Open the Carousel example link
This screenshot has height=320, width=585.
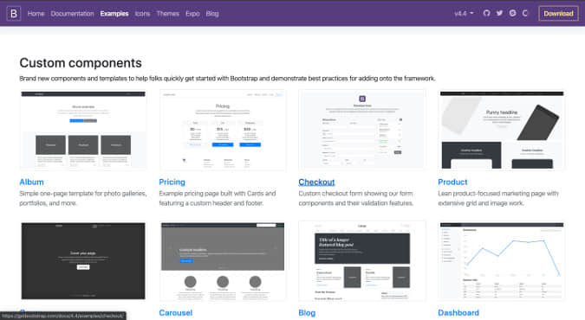click(x=176, y=312)
